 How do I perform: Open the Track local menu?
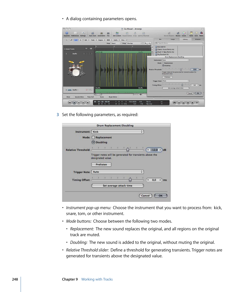[94, 40]
